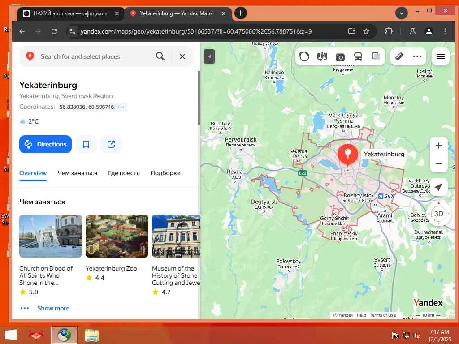Viewport: 459px width, 344px height.
Task: Open Terms of Use link
Action: coord(383,315)
